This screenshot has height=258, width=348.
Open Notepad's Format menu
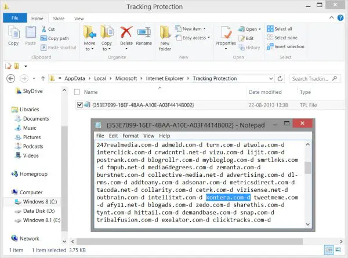[130, 136]
